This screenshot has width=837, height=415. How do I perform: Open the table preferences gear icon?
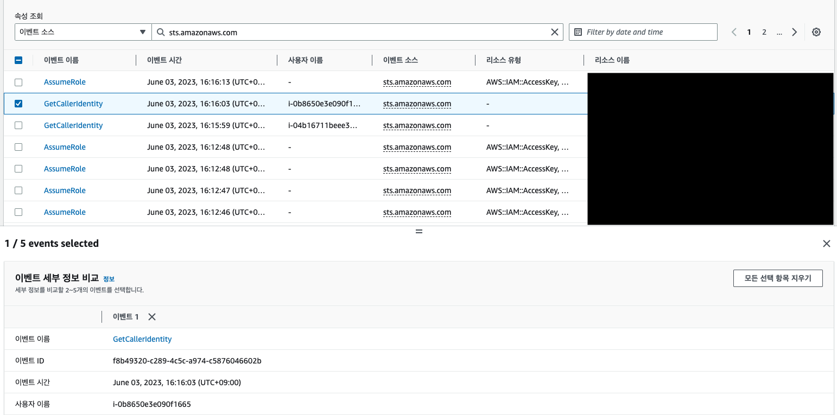pyautogui.click(x=816, y=32)
